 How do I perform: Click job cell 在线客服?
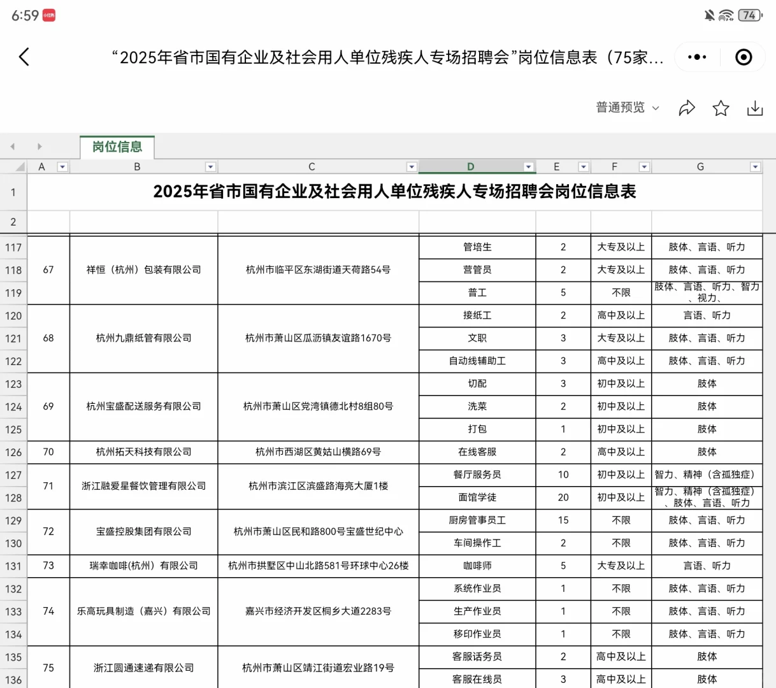pos(477,452)
